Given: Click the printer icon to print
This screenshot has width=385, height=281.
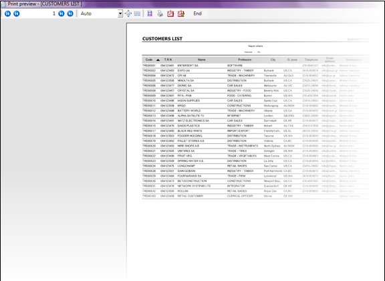Looking at the screenshot, I should (x=160, y=13).
